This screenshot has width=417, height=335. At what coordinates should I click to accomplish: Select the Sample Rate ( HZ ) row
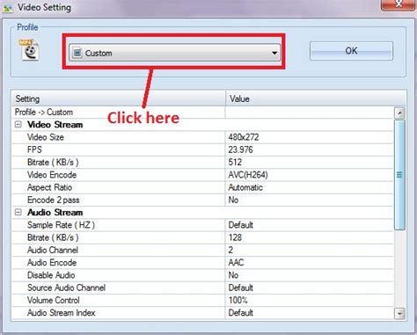click(203, 225)
